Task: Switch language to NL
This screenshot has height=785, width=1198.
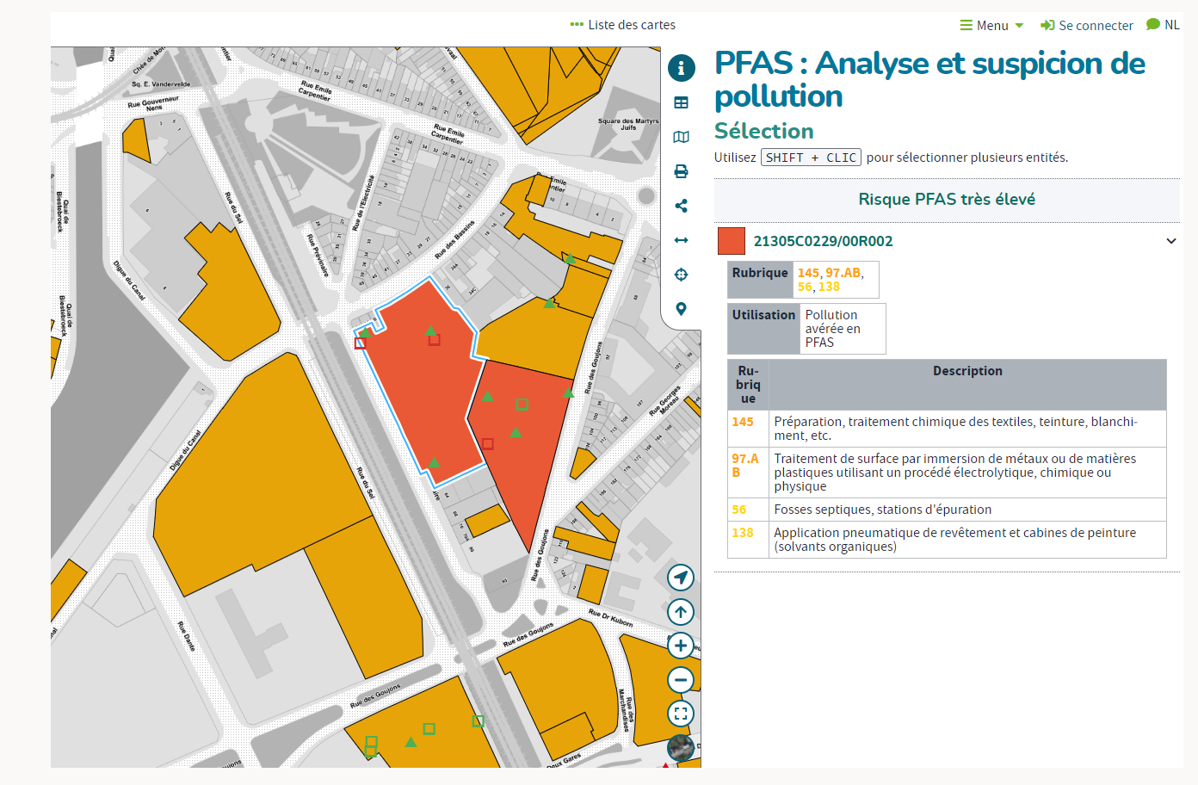Action: pyautogui.click(x=1164, y=25)
